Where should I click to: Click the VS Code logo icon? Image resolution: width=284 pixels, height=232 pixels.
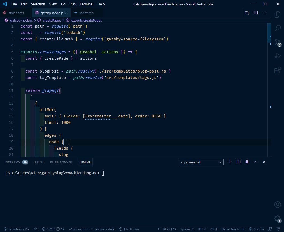point(5,4)
